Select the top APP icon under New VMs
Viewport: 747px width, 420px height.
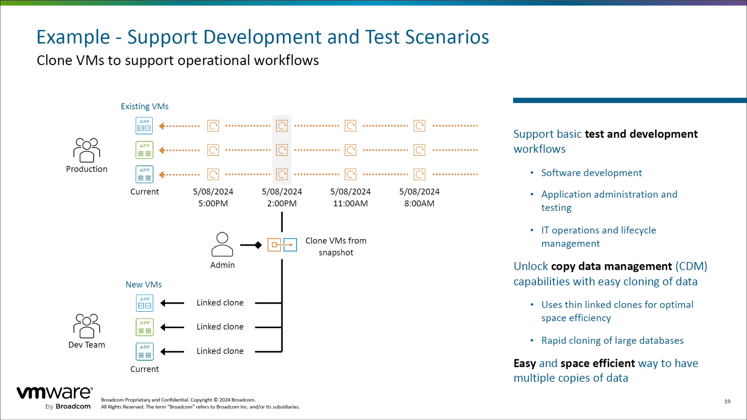pos(145,303)
